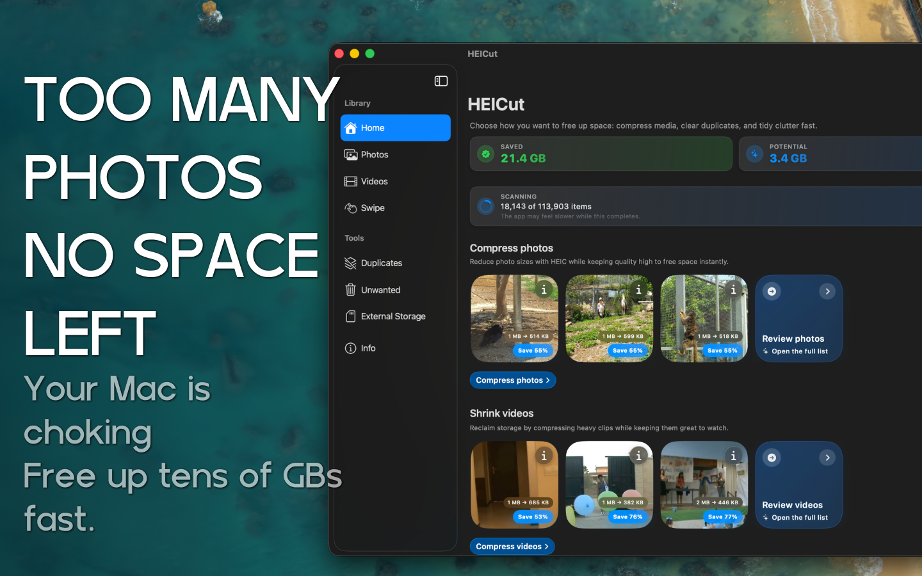This screenshot has height=576, width=922.
Task: Open the Home section
Action: [x=396, y=128]
